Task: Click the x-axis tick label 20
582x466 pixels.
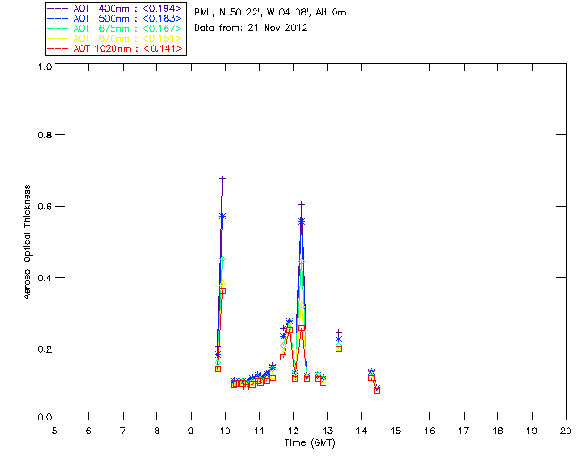Action: (566, 431)
